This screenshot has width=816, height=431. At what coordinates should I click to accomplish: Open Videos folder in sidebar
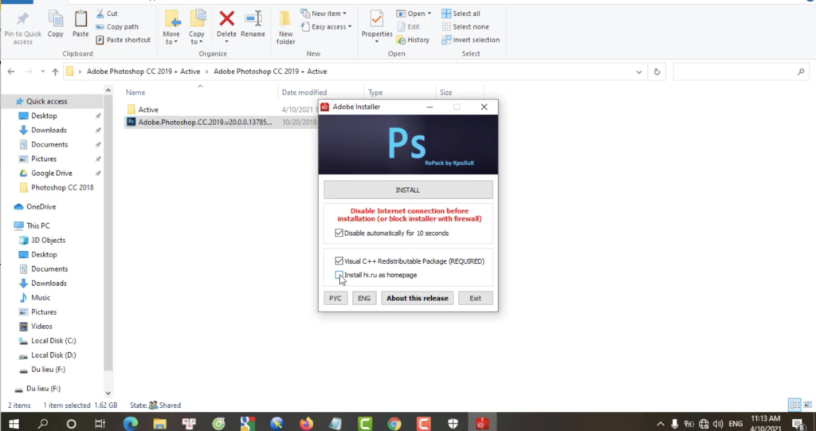[41, 327]
